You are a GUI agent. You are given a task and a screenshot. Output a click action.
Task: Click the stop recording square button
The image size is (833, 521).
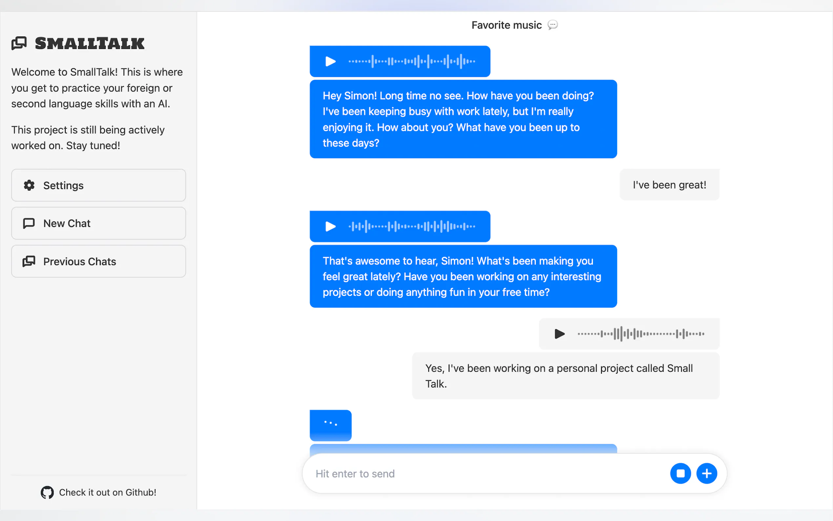click(680, 473)
